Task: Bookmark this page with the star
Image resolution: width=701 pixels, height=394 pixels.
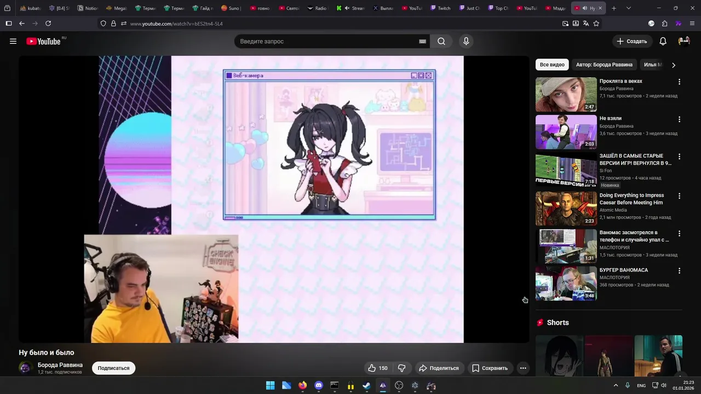Action: coord(596,24)
